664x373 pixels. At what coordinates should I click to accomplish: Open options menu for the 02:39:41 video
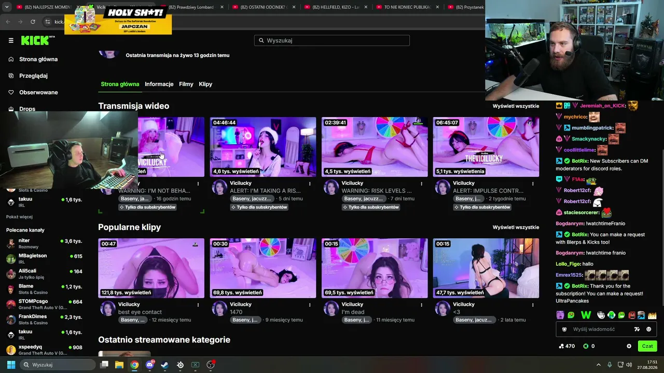click(x=421, y=183)
